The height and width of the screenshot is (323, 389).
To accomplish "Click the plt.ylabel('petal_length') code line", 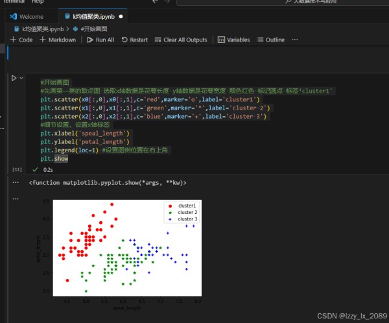I will click(x=85, y=142).
